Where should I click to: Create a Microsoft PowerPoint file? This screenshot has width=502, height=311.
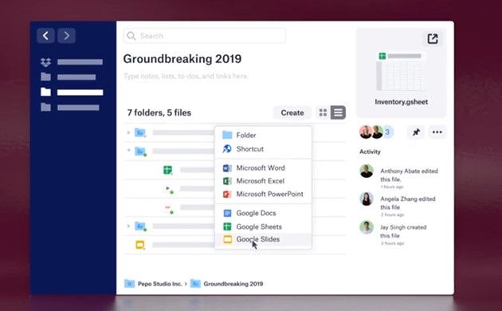point(263,194)
